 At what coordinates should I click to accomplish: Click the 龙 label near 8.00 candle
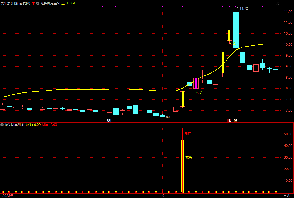tap(201, 93)
